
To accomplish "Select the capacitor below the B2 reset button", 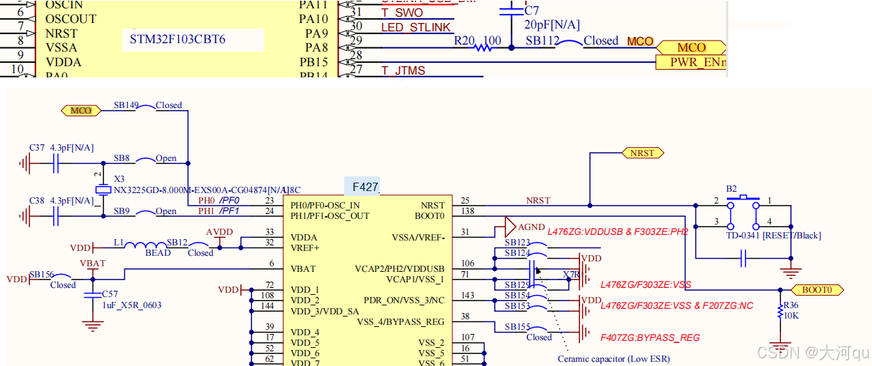I will 743,259.
